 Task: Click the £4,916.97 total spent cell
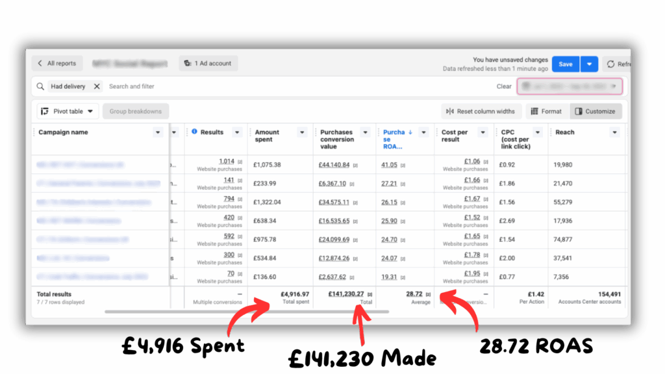point(295,294)
